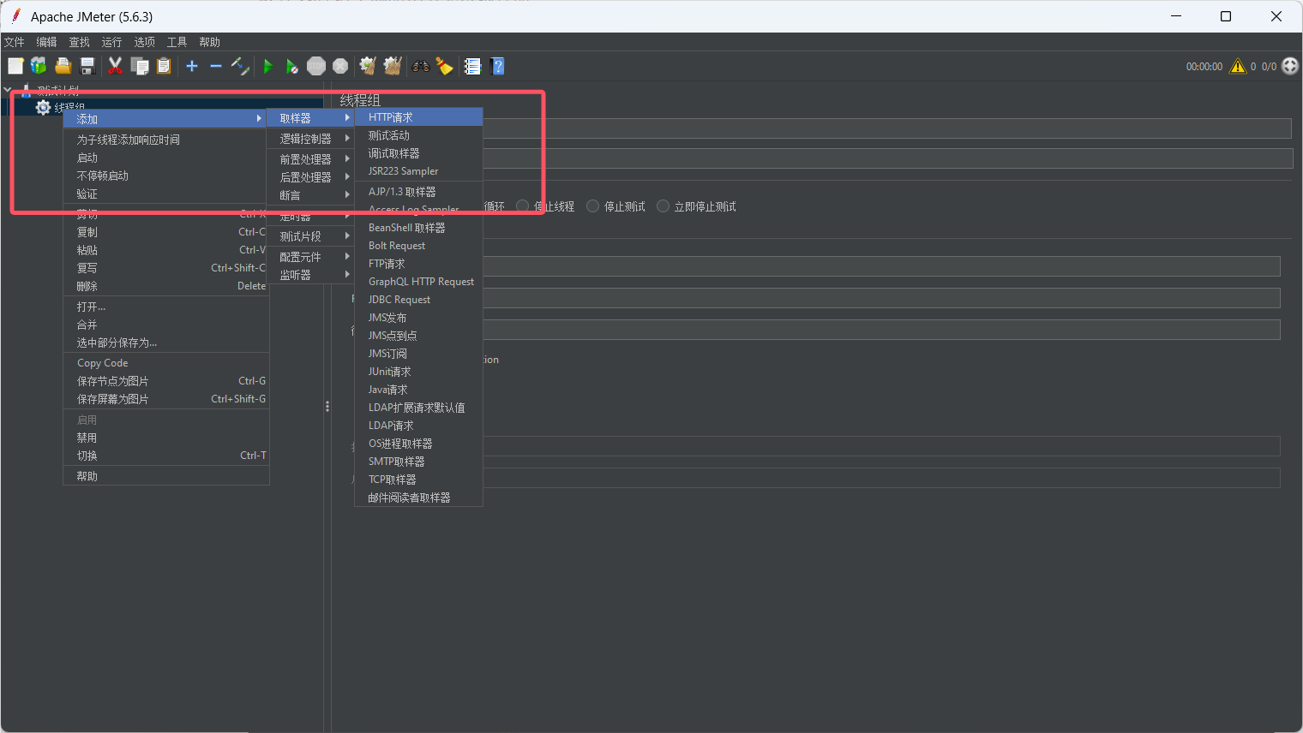Open the 查找 menu
Viewport: 1303px width, 733px height.
(x=79, y=42)
